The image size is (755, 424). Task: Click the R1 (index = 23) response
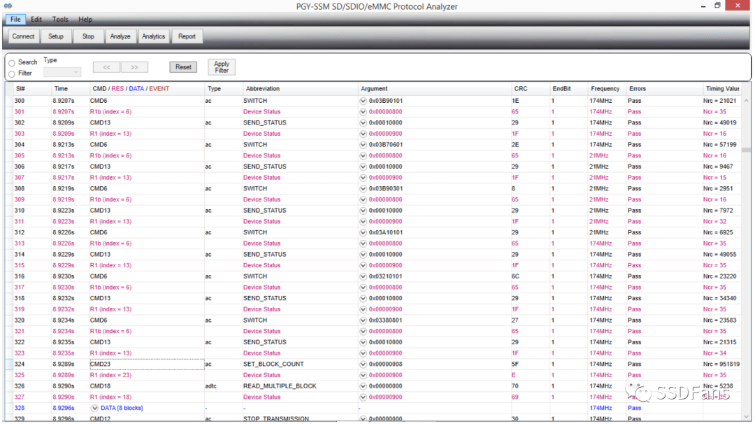coord(110,375)
